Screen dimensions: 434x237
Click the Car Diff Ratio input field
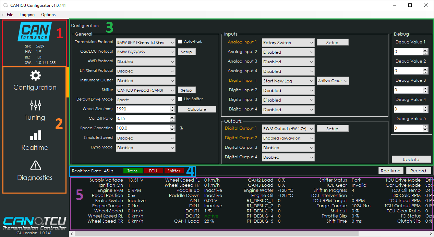click(143, 119)
